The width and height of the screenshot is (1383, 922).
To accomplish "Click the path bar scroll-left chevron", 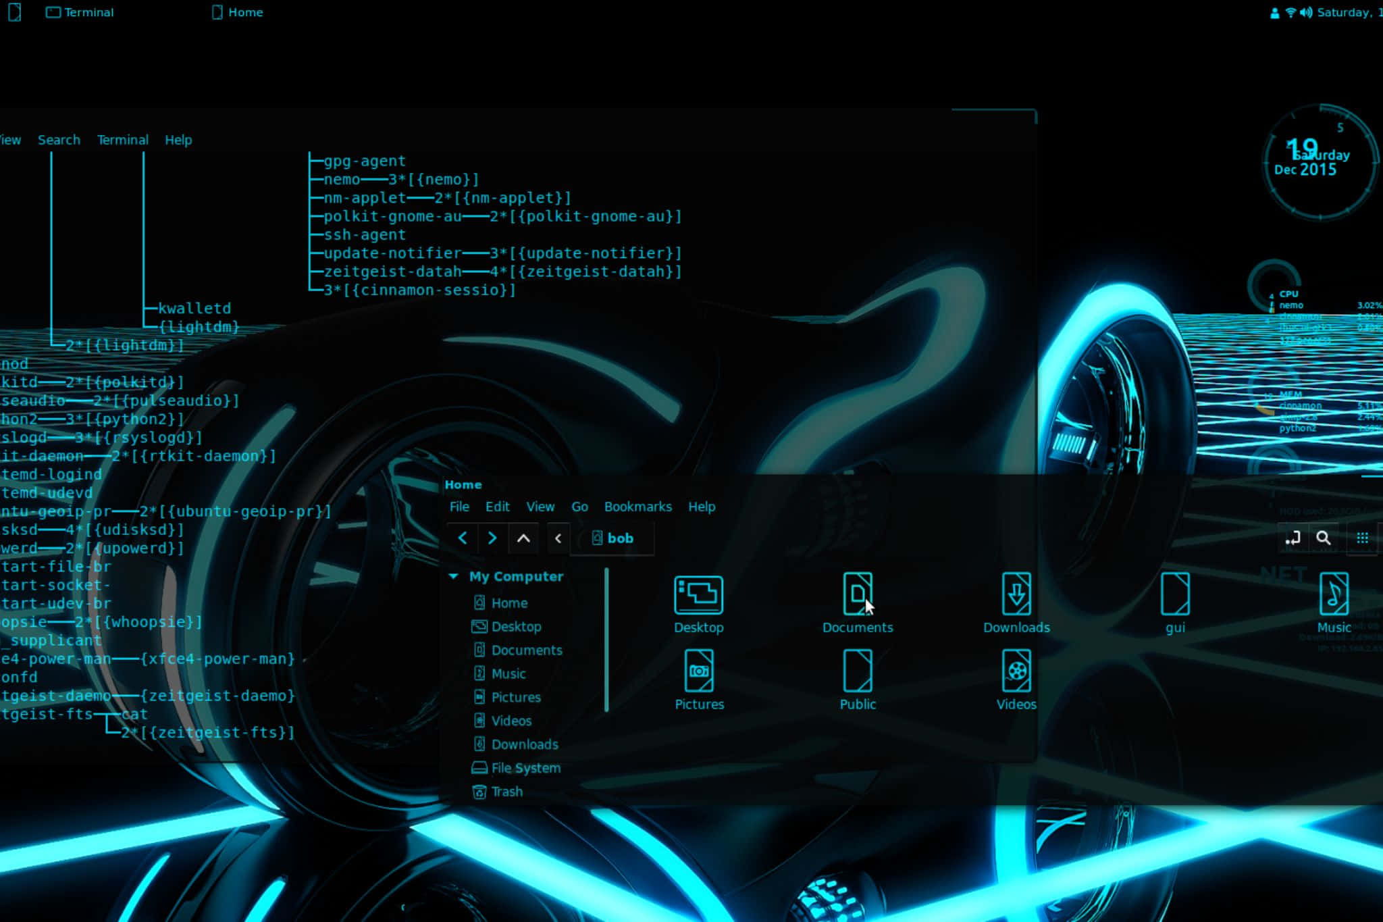I will [558, 538].
